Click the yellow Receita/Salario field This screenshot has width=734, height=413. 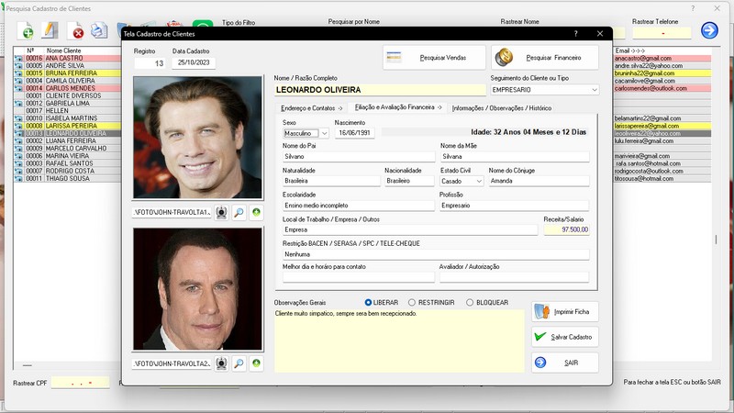click(566, 229)
